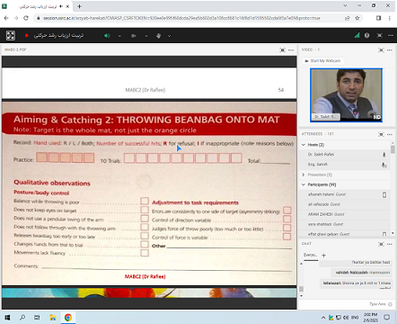Screen dimensions: 397x324
Task: Open the help icon in top bar
Action: 366,35
